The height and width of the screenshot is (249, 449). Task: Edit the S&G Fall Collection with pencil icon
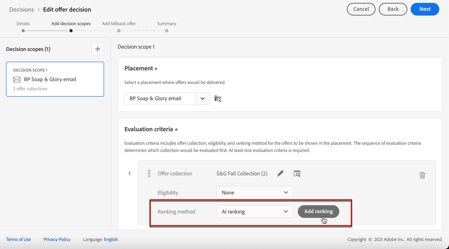[280, 173]
